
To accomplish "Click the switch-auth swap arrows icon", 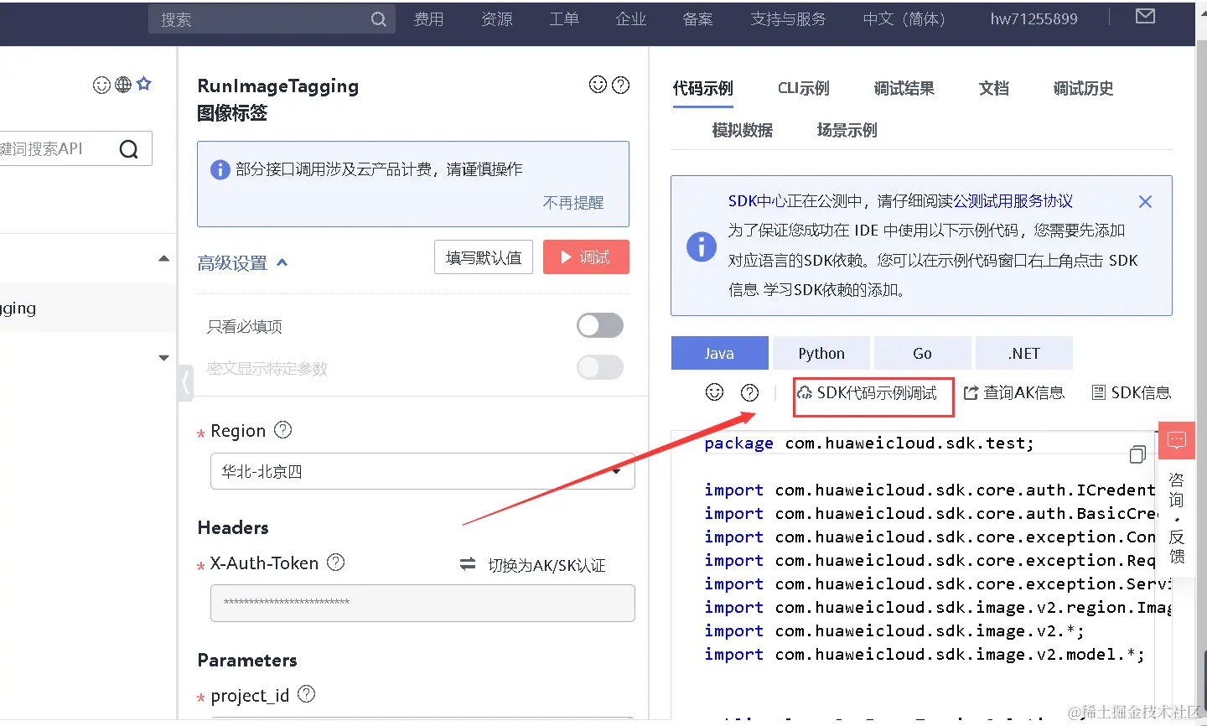I will 468,564.
